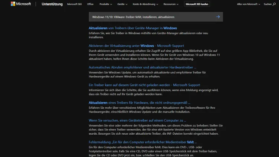Click the 'Verwenden Sie eine oder mehrere' description
Viewport: 279px width, 157px height.
click(156, 129)
